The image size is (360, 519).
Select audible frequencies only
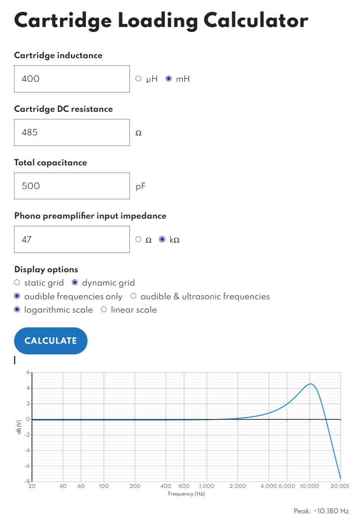click(x=17, y=296)
